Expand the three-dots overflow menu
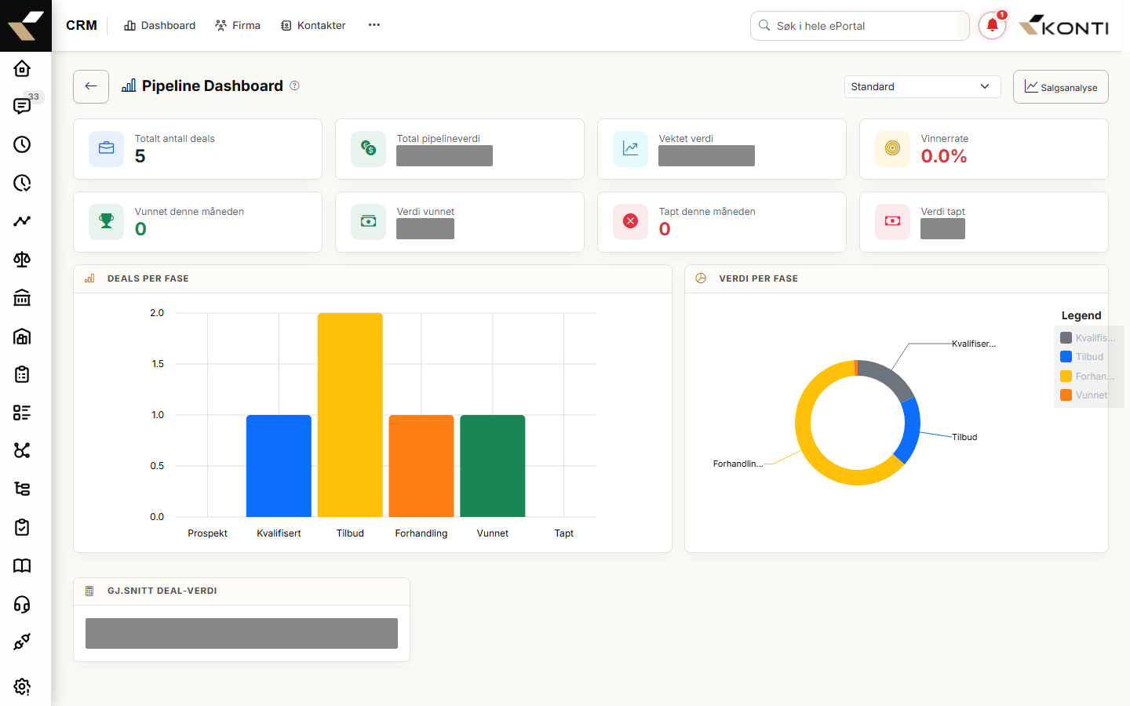Viewport: 1130px width, 706px height. 374,25
